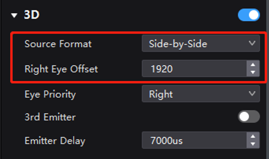
Task: Click the 3rd Emitter label
Action: click(x=50, y=117)
